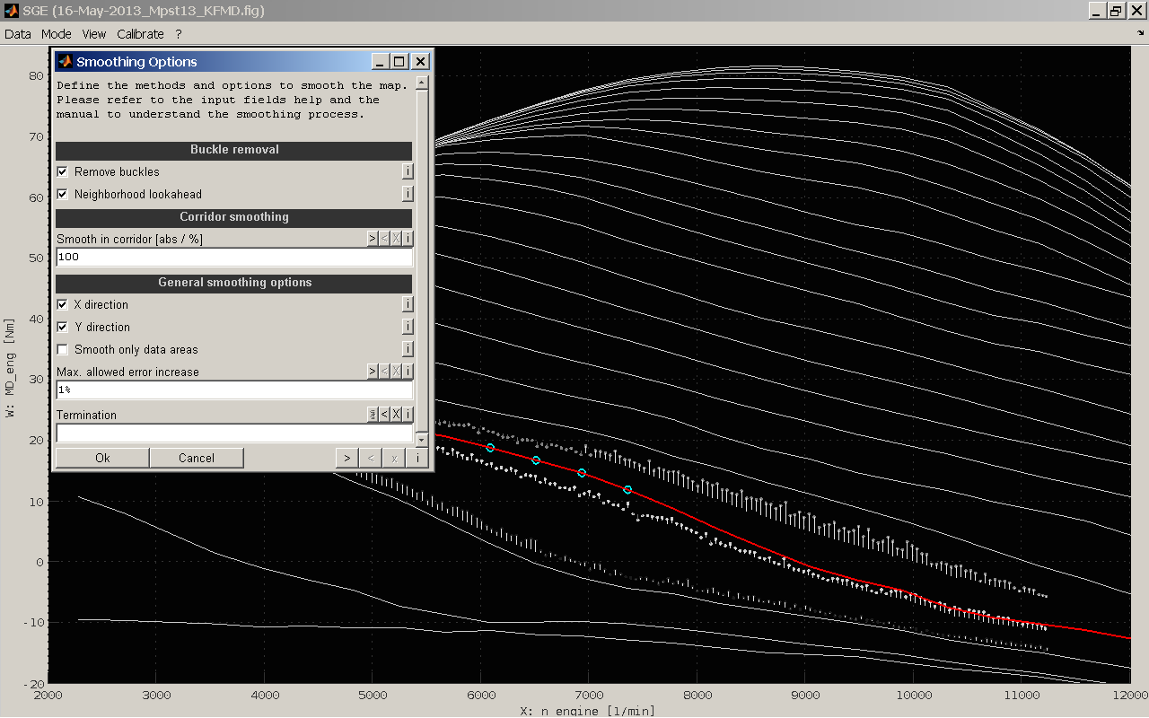Image resolution: width=1149 pixels, height=718 pixels.
Task: Click '>' button for Max. allowed error increase
Action: [373, 372]
